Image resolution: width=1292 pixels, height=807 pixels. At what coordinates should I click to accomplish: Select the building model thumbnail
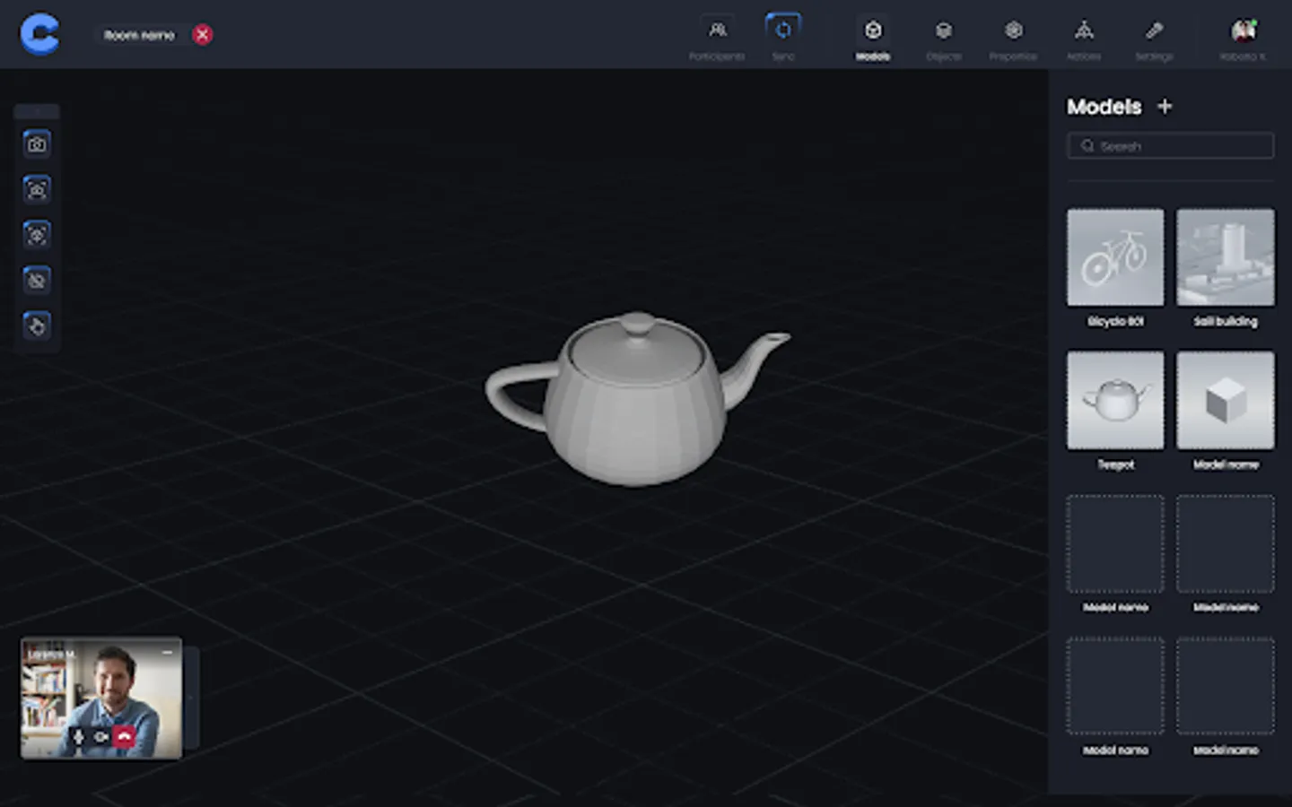click(x=1226, y=257)
